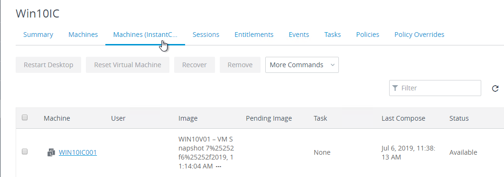Click the funnel filter icon
The image size is (504, 177).
pos(395,88)
